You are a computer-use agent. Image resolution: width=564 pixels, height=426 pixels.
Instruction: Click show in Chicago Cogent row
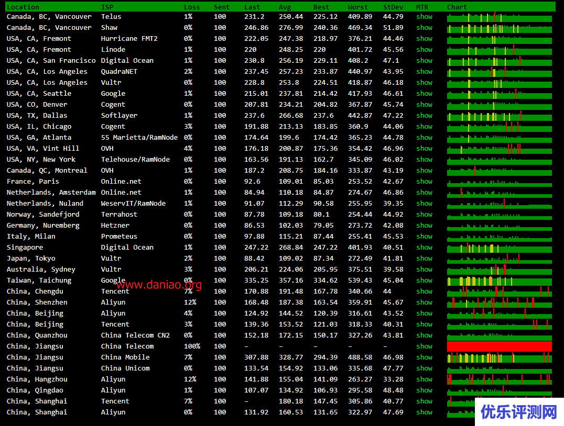(424, 127)
